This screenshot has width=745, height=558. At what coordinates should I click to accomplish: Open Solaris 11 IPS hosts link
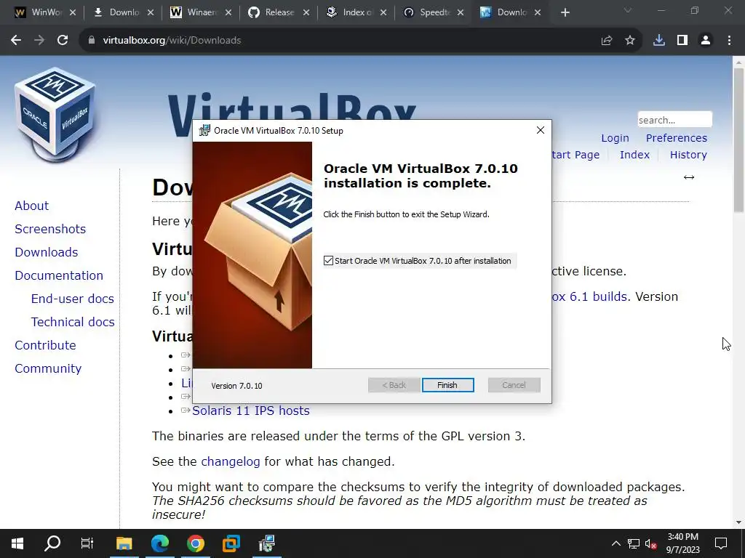tap(250, 411)
